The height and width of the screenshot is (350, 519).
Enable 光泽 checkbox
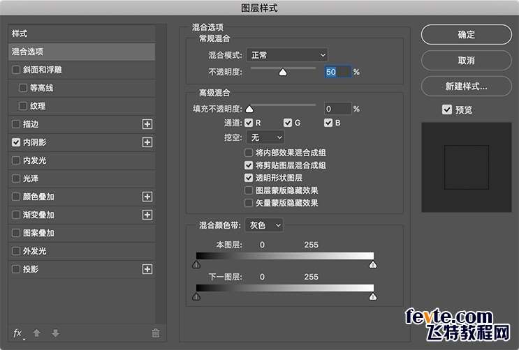tap(16, 178)
